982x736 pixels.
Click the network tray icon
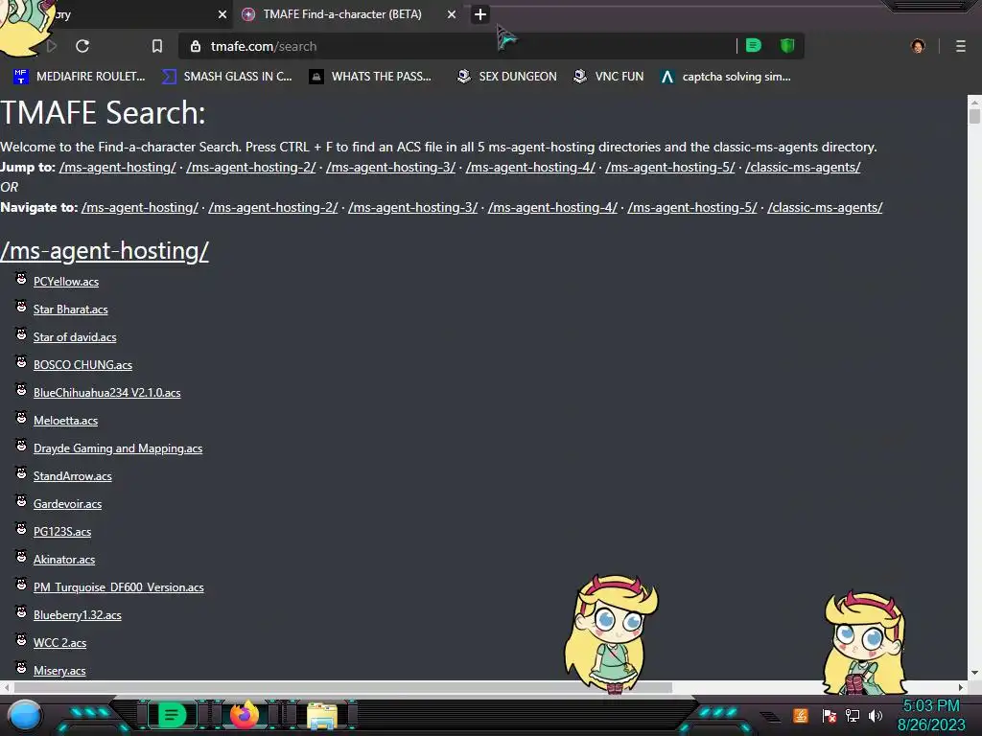point(852,715)
